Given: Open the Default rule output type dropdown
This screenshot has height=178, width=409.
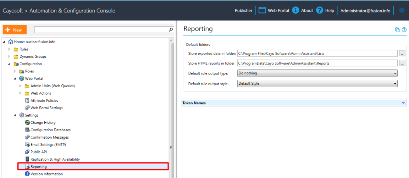Looking at the screenshot, I should 317,73.
